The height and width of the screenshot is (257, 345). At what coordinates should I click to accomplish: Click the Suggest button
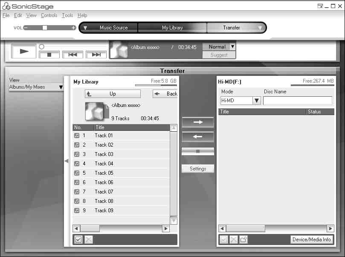coord(219,55)
